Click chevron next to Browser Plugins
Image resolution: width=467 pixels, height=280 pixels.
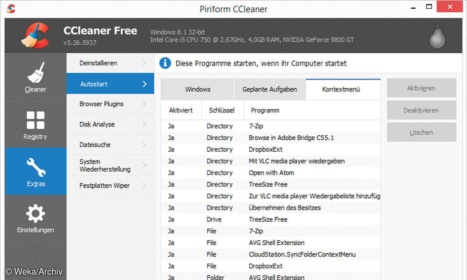144,104
